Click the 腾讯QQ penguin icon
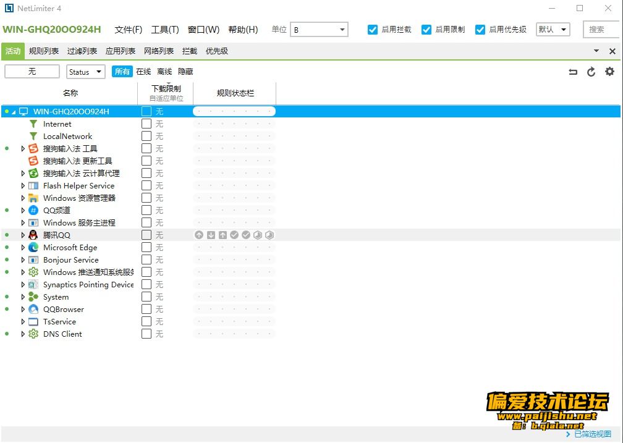Viewport: 623px width, 443px height. pos(33,235)
